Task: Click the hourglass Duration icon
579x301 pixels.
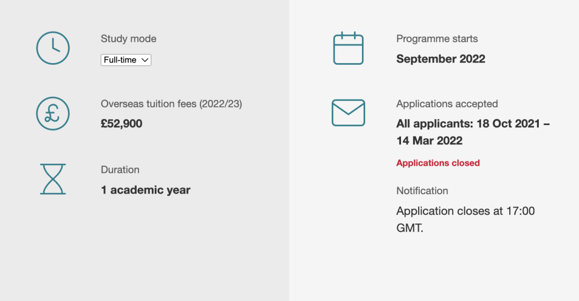Action: coord(53,179)
